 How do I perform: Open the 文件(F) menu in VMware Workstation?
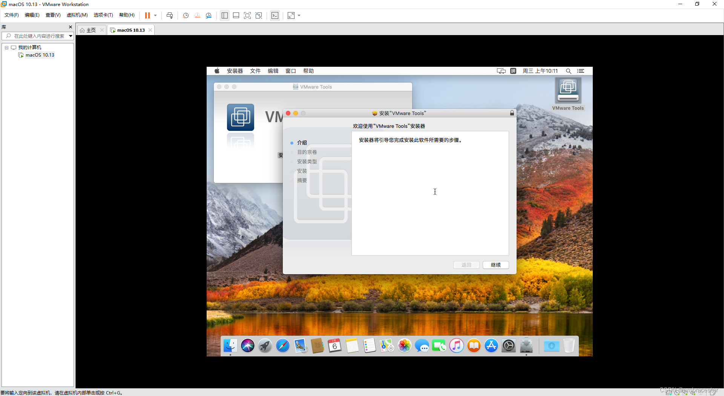(12, 15)
